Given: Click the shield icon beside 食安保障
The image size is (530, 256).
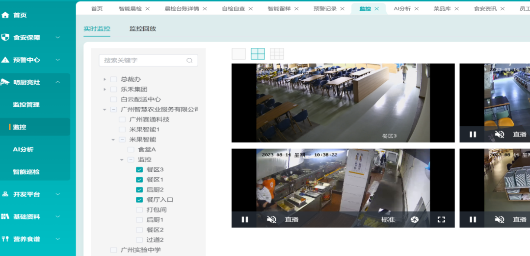Looking at the screenshot, I should [x=5, y=37].
